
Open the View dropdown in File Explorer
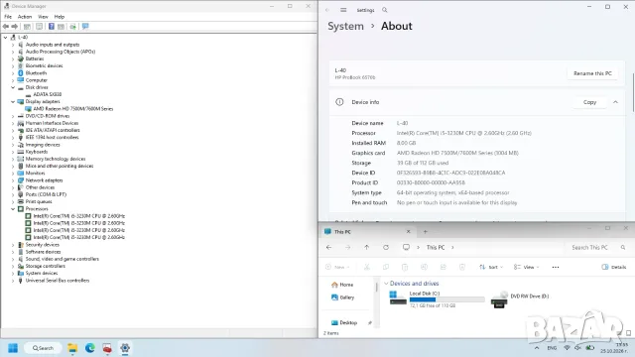pos(527,267)
